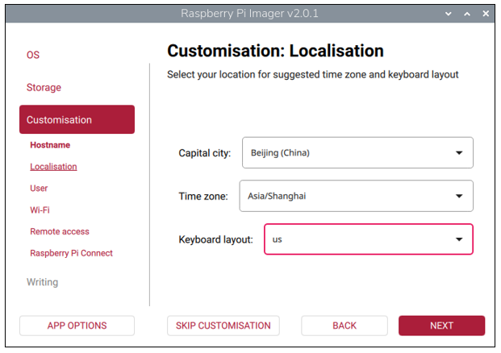Open the Time zone dropdown
This screenshot has width=501, height=353.
click(x=357, y=196)
